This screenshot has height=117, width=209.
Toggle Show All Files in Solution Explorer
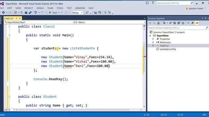[x=183, y=23]
